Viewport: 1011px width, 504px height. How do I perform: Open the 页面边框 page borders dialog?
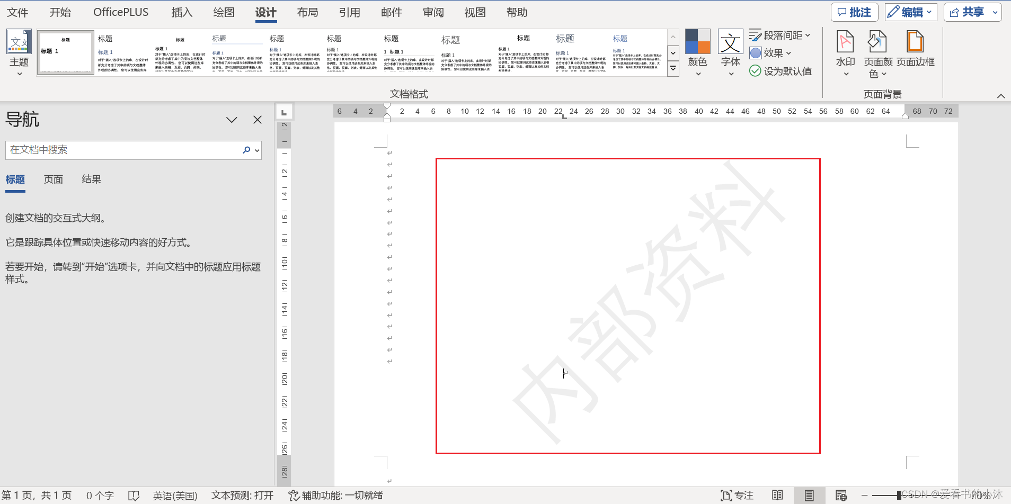tap(916, 49)
